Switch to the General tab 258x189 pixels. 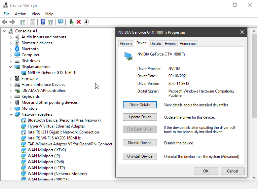(126, 44)
